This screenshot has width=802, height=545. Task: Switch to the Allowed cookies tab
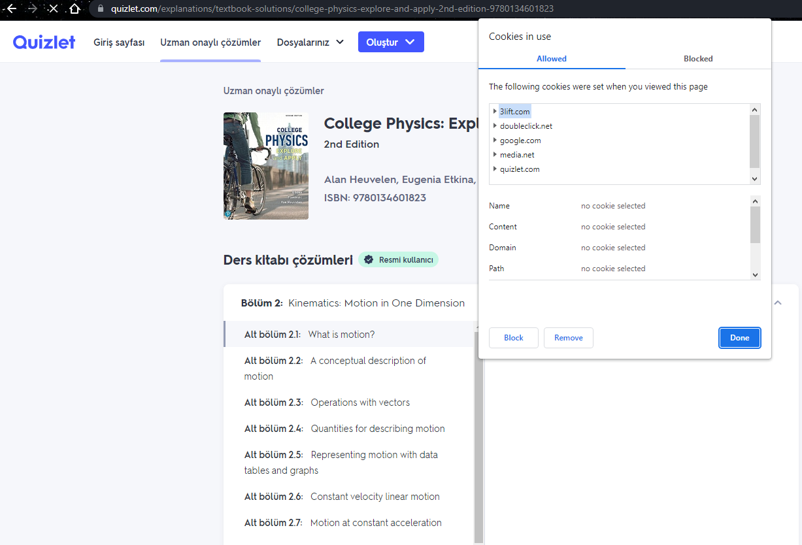pos(552,59)
